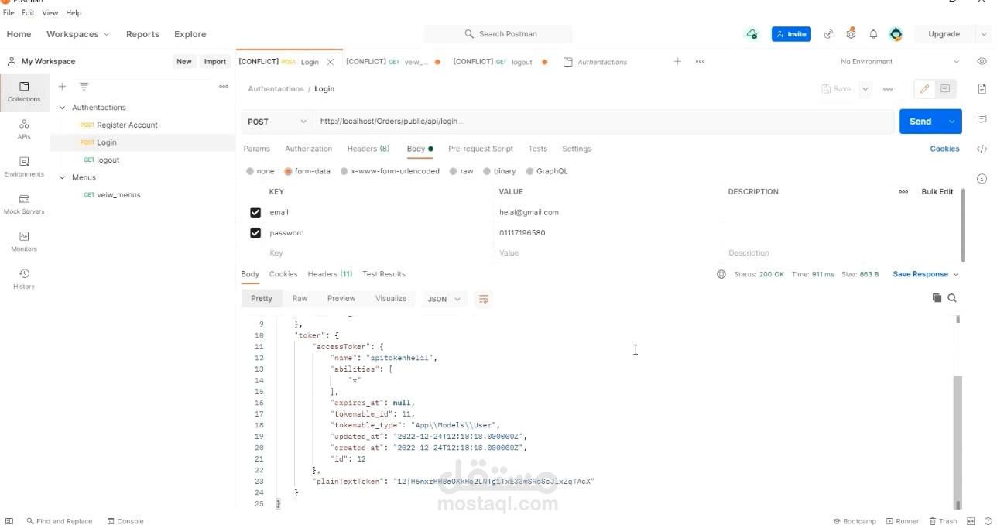
Task: Open the No Environment dropdown
Action: [x=899, y=61]
